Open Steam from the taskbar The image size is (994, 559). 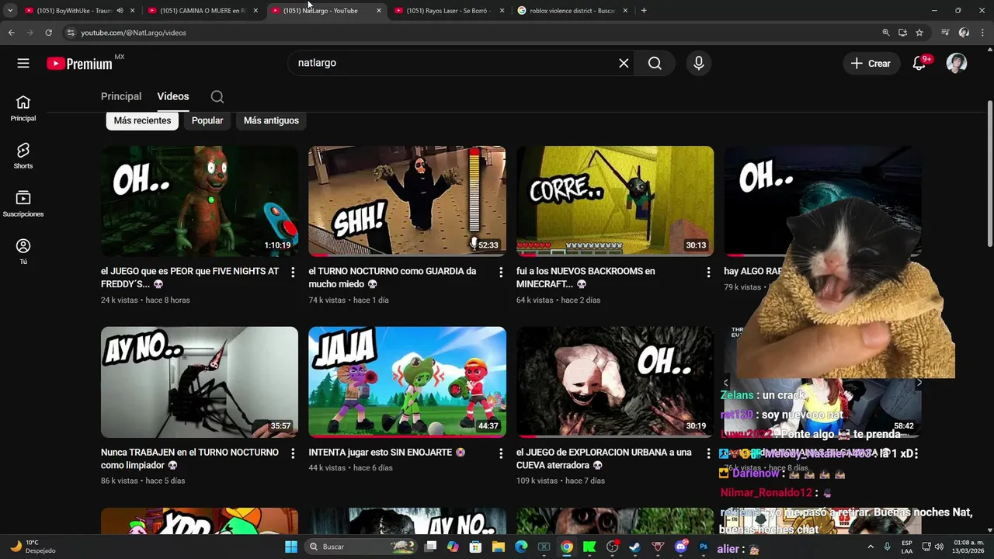(x=634, y=547)
